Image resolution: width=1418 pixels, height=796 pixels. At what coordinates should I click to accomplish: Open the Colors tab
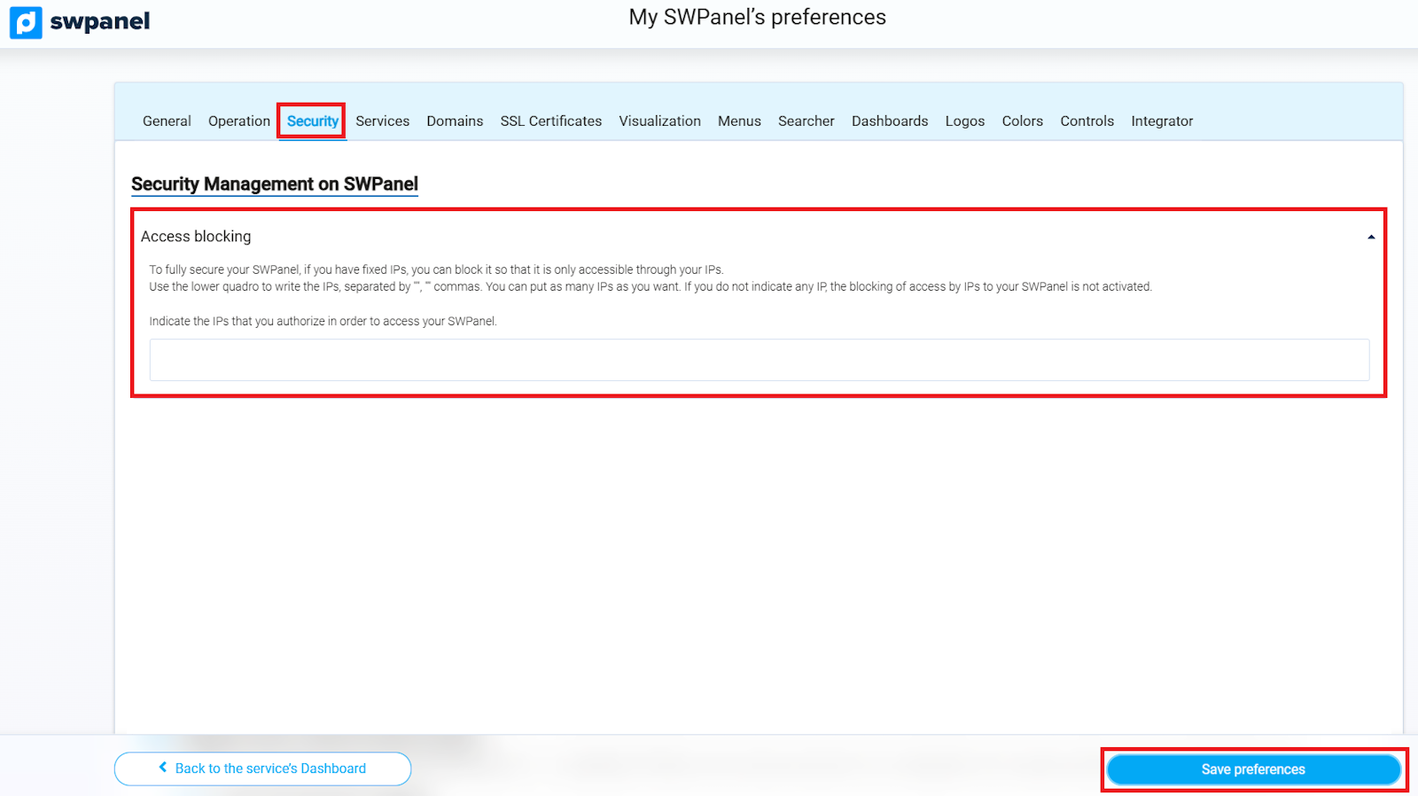click(1022, 121)
